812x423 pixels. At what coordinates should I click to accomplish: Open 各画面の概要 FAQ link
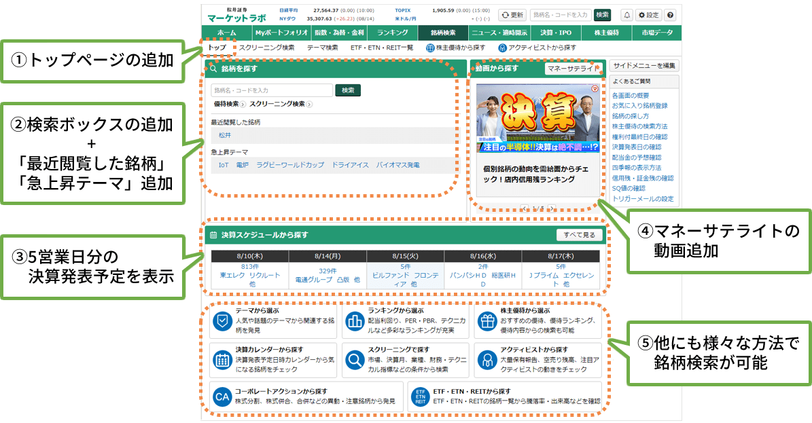(631, 96)
